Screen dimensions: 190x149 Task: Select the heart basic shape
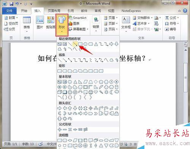(x=96, y=92)
